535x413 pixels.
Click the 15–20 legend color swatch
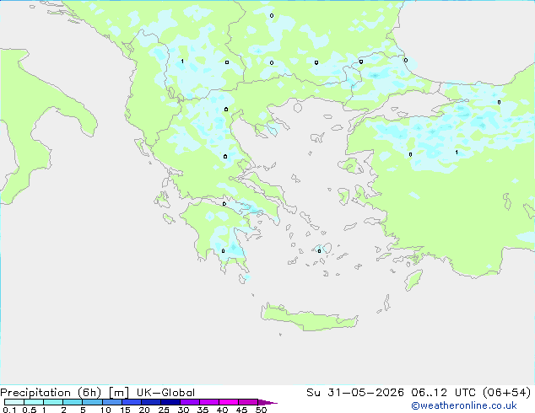tap(132, 402)
